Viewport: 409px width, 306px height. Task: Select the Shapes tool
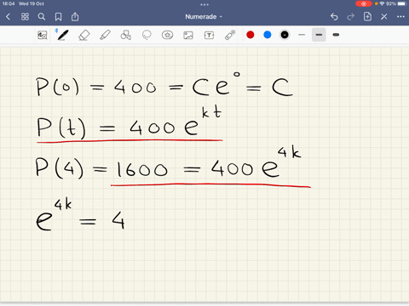[126, 35]
